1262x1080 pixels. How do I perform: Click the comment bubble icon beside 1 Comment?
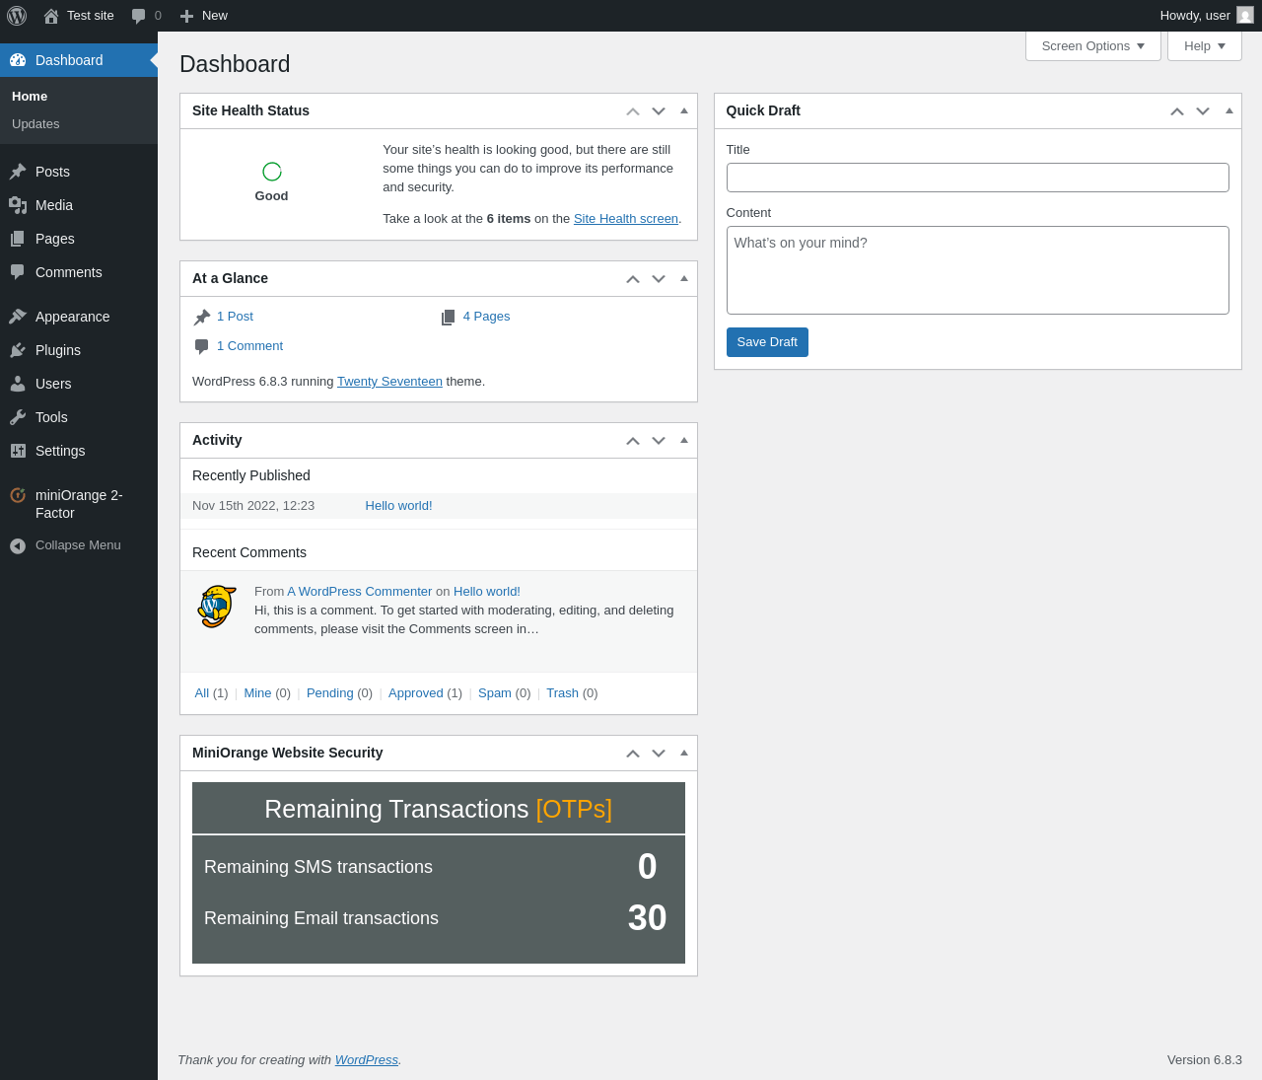(202, 346)
